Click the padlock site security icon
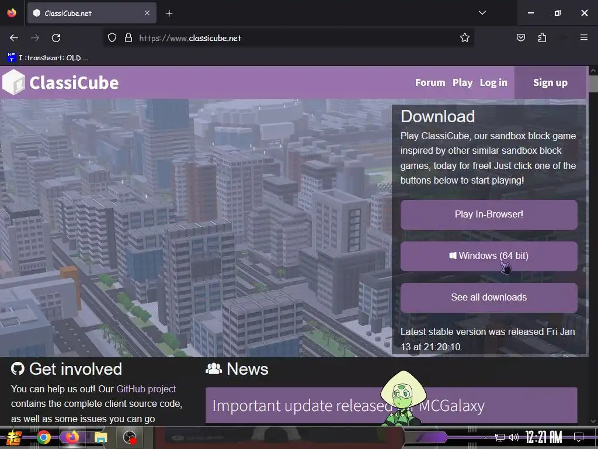598x449 pixels. pyautogui.click(x=128, y=38)
